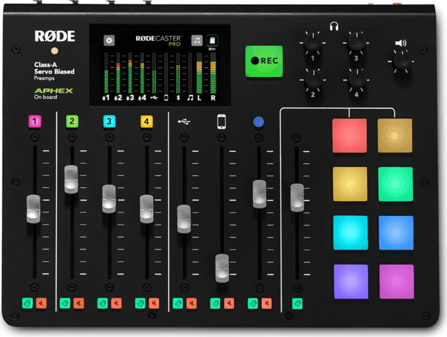The image size is (447, 337).
Task: Open settings gear on the touchscreen
Action: 109,40
